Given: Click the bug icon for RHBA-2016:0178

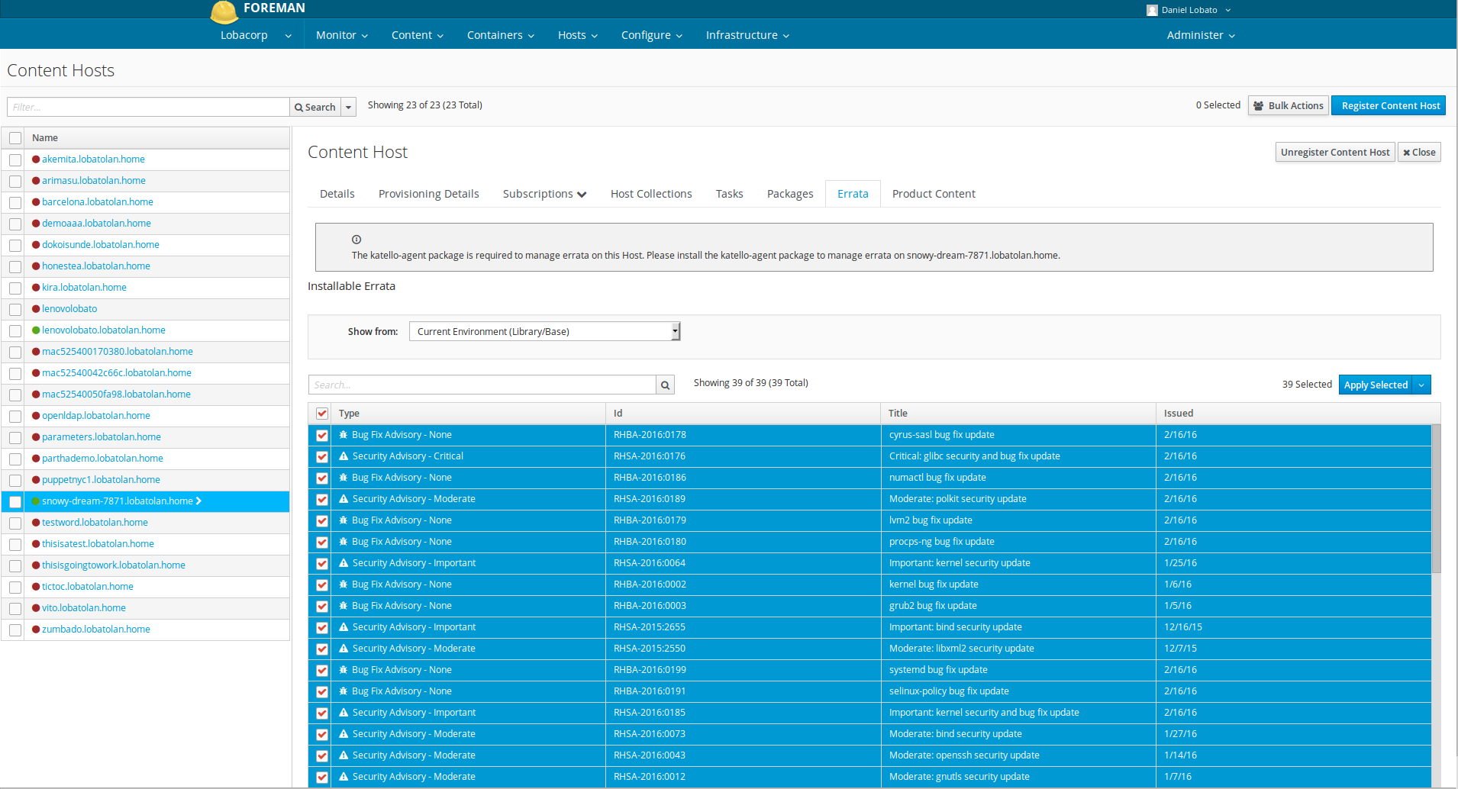Looking at the screenshot, I should tap(344, 435).
